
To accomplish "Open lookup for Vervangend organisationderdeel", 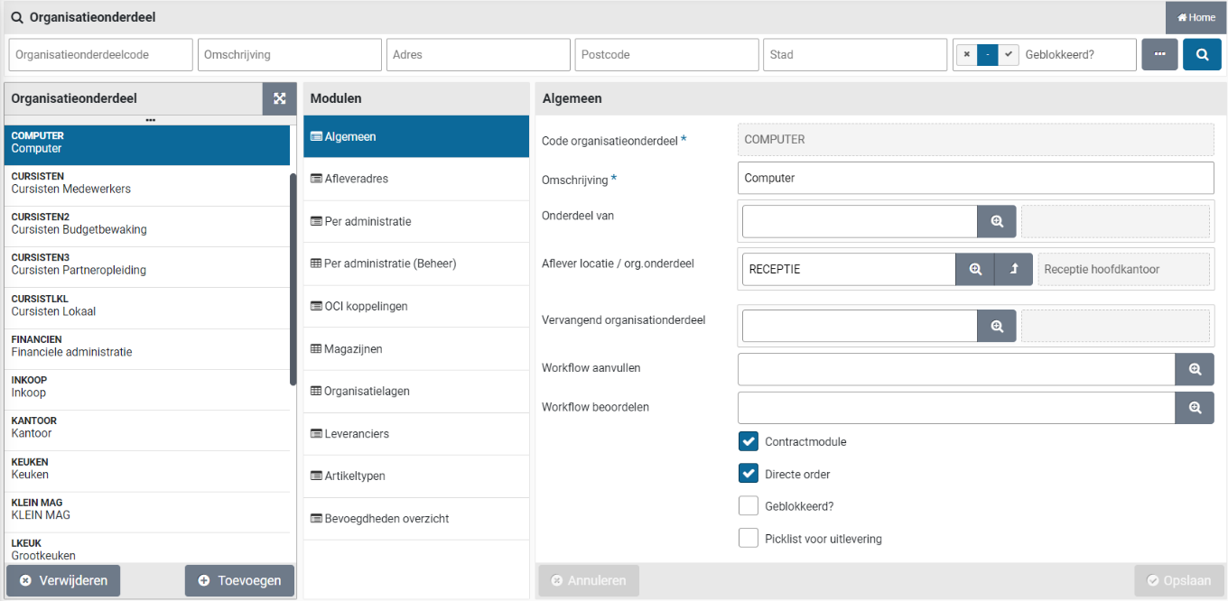I will tap(997, 326).
